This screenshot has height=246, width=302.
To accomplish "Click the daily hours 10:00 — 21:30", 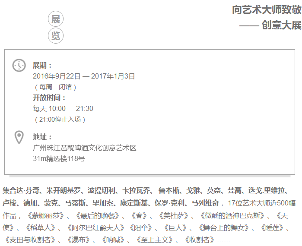I will pyautogui.click(x=63, y=109).
